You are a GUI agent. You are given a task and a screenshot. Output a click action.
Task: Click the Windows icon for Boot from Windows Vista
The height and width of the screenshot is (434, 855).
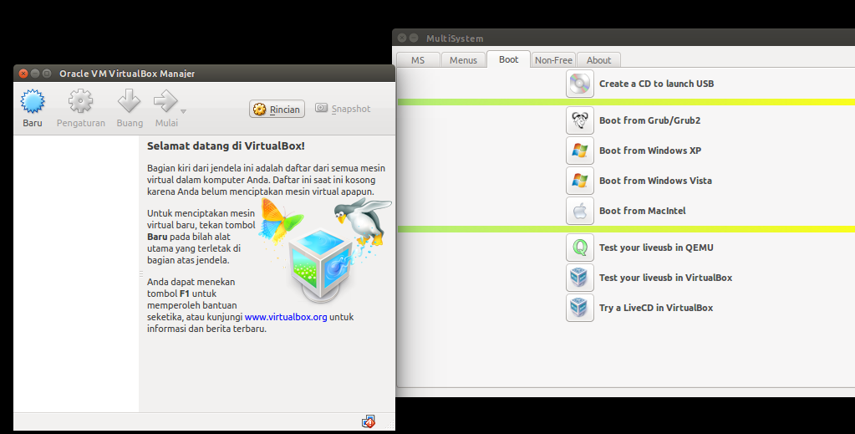click(x=580, y=180)
